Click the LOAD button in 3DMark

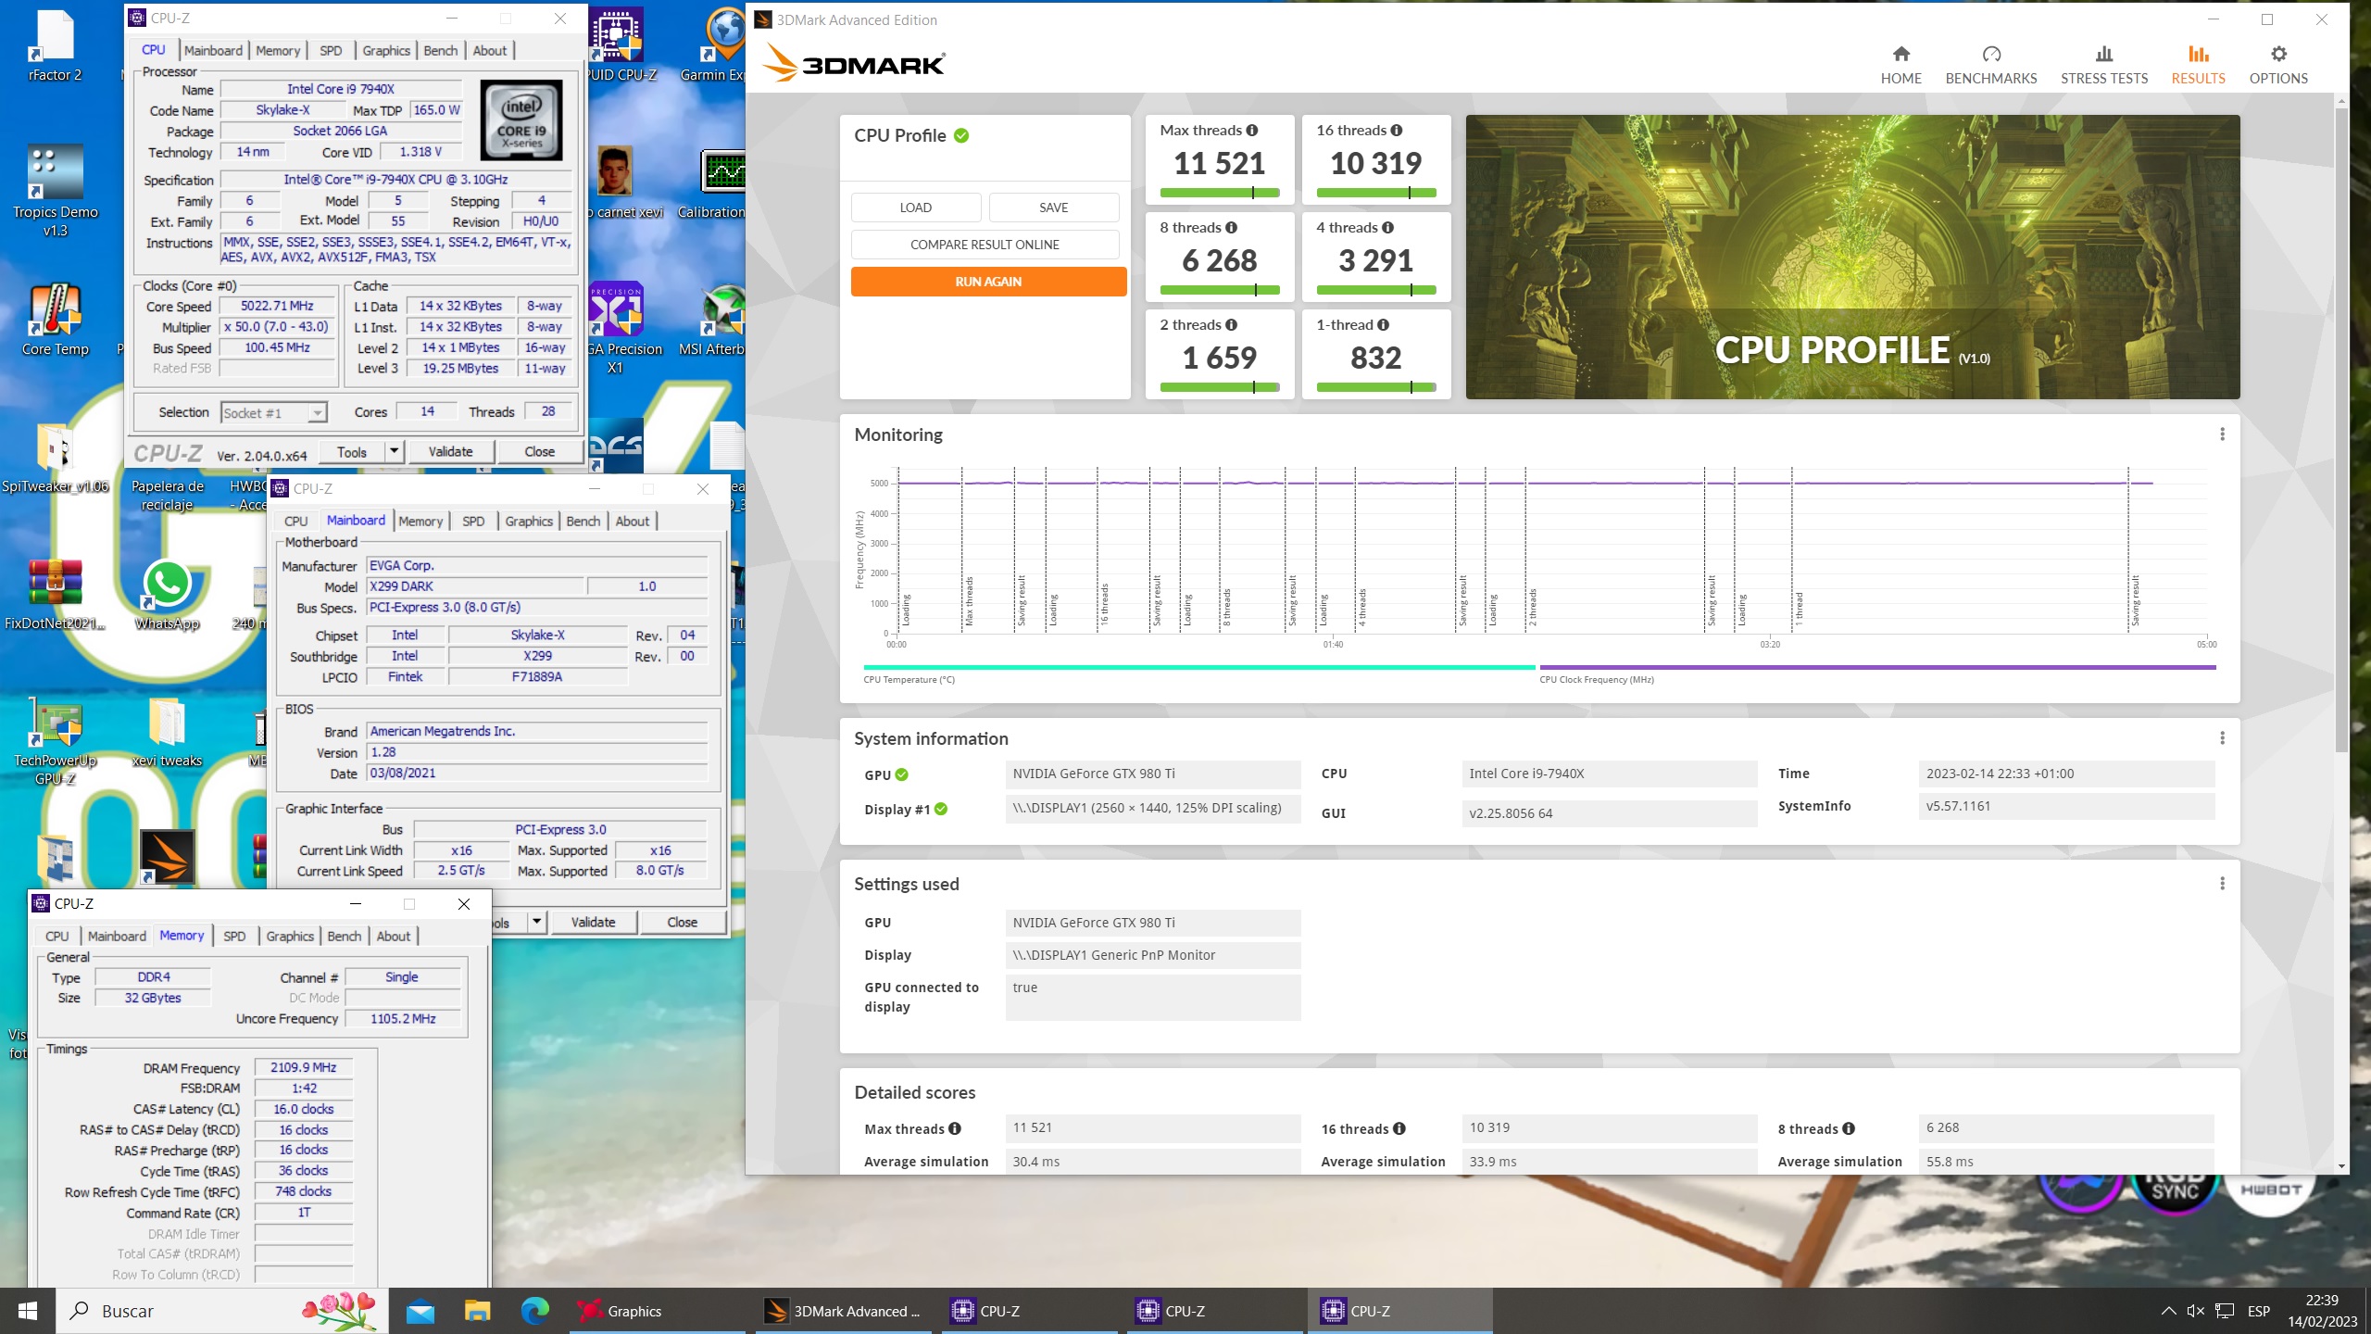915,208
